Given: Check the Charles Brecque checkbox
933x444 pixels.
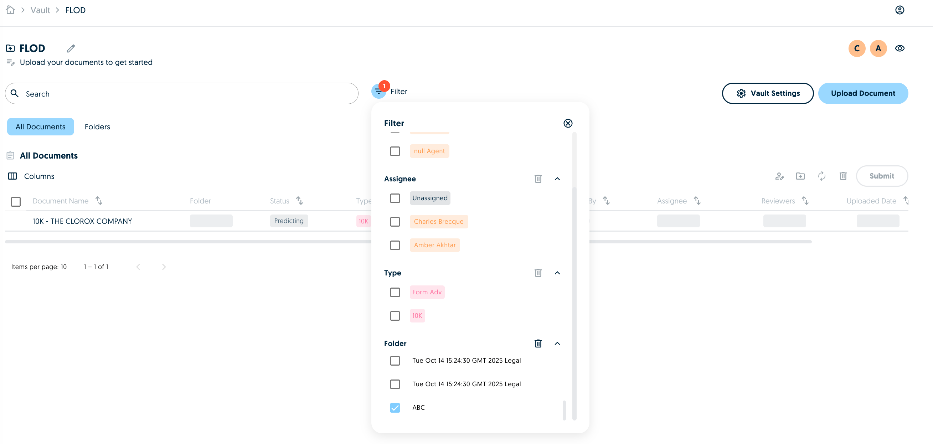Looking at the screenshot, I should (395, 222).
